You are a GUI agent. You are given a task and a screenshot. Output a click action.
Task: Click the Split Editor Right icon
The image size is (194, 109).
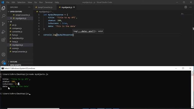[186, 7]
